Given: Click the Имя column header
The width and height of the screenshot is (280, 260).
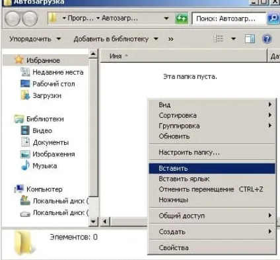Looking at the screenshot, I should tap(184, 56).
